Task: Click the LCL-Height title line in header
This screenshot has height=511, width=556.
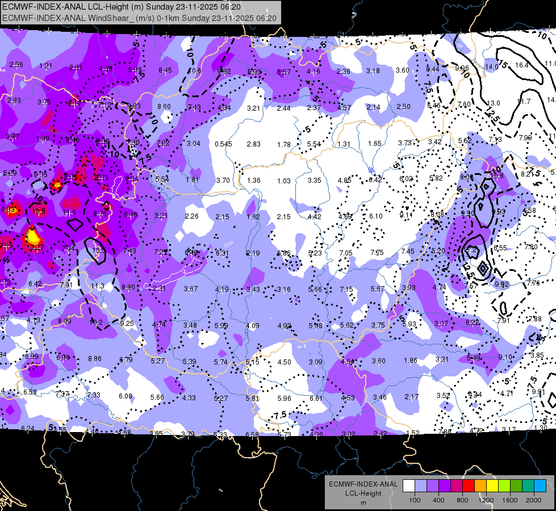Action: (x=122, y=7)
